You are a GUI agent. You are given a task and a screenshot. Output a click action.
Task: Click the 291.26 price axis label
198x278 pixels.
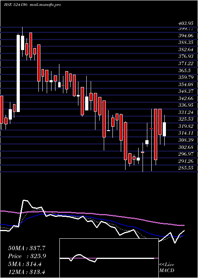coord(185,161)
